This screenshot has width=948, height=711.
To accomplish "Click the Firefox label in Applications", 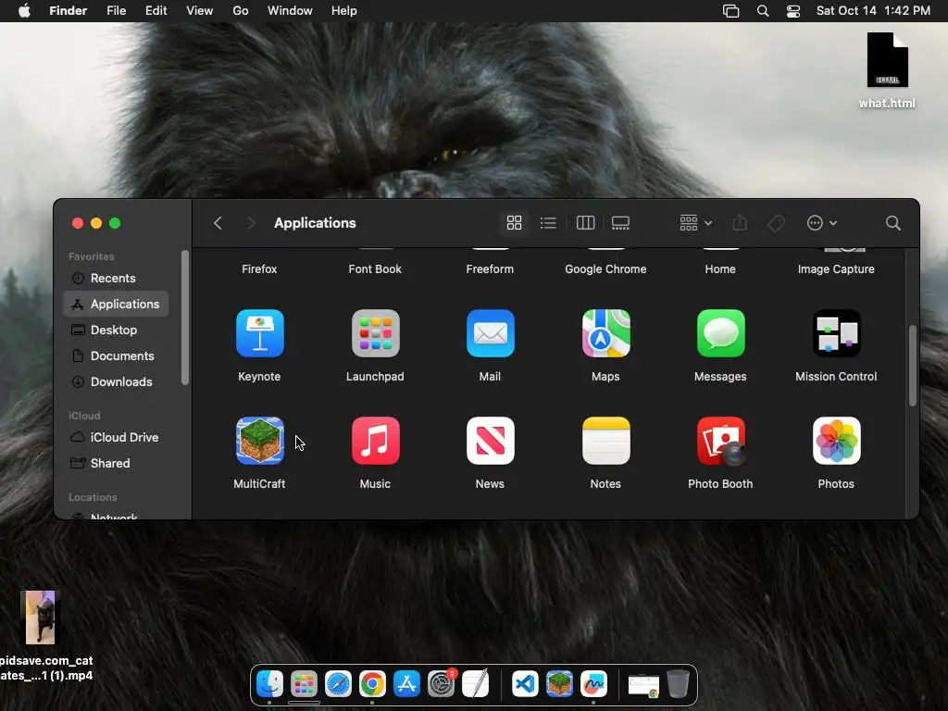I will [259, 269].
